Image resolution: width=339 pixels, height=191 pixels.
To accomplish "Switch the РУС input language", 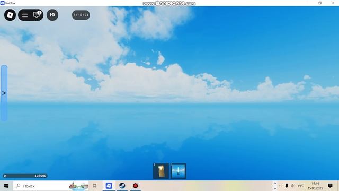I will 301,186.
